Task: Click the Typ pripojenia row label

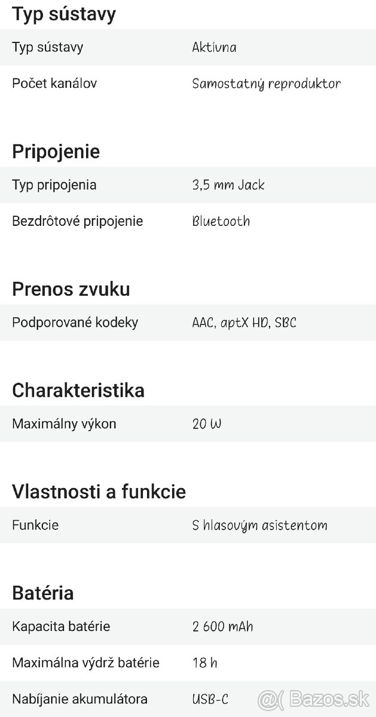Action: (x=54, y=185)
